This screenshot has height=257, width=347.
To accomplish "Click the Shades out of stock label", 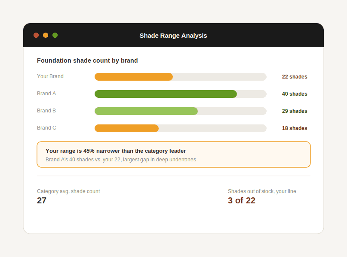I will (262, 191).
